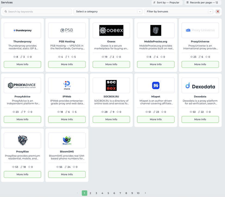
Task: Click the star icon on ProxyRise card
Action: click(29, 167)
